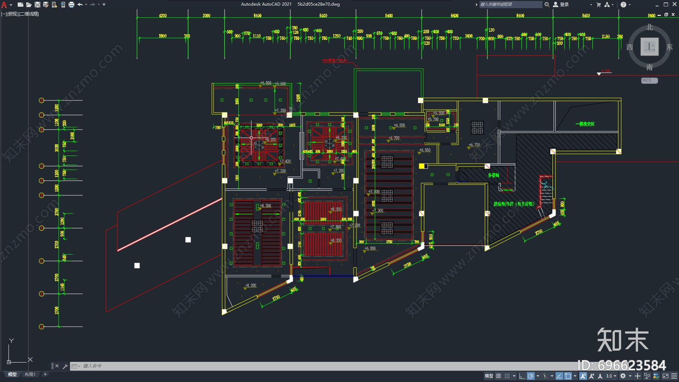Click the Open file folder icon
The height and width of the screenshot is (382, 679).
(x=28, y=5)
